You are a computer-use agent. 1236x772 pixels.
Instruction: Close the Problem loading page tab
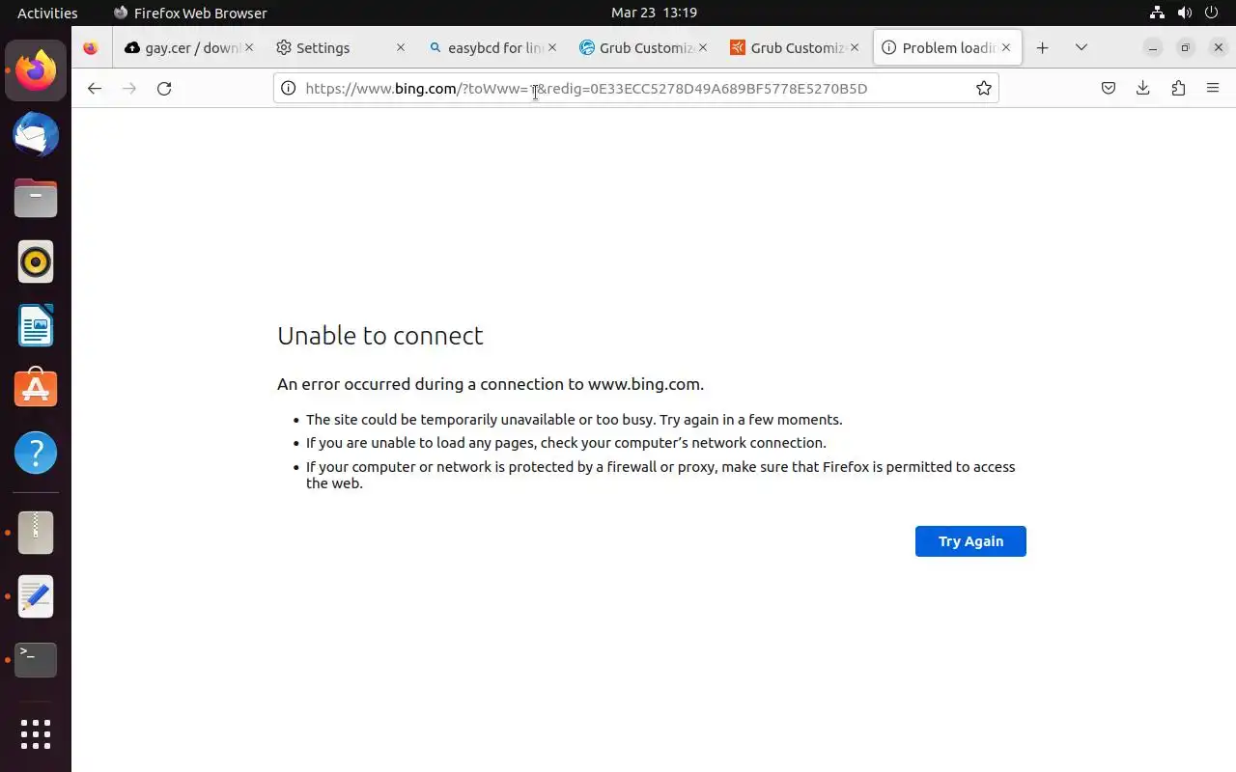pos(1006,47)
